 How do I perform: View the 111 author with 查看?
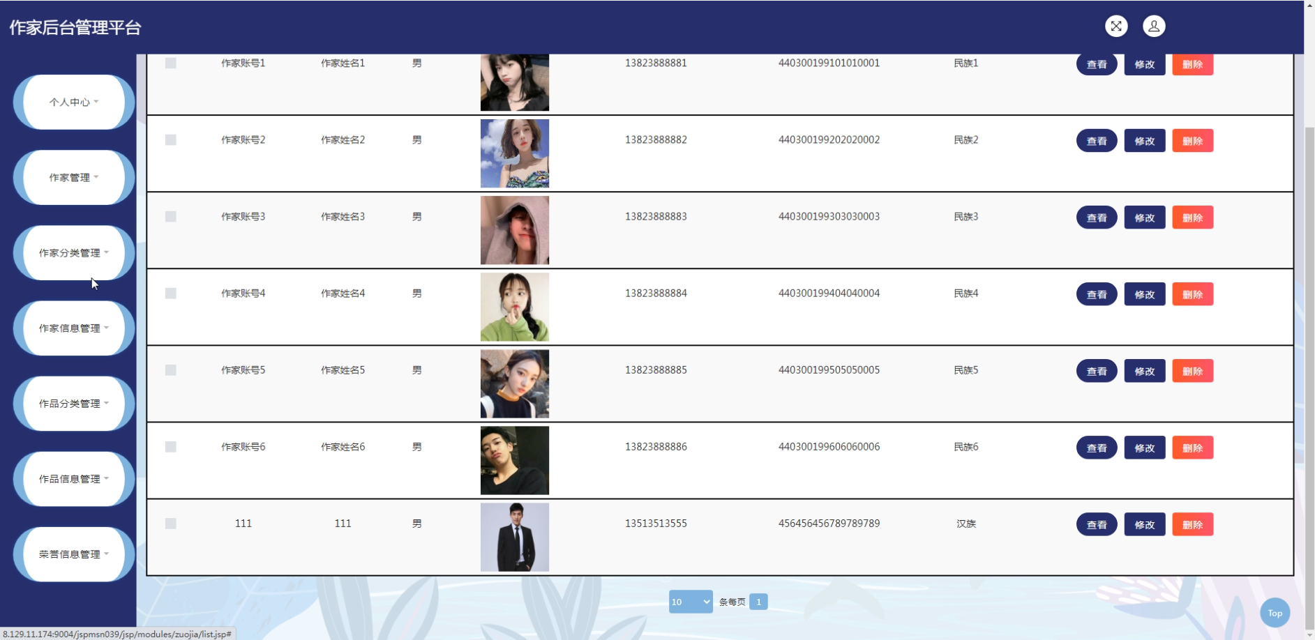pyautogui.click(x=1097, y=524)
